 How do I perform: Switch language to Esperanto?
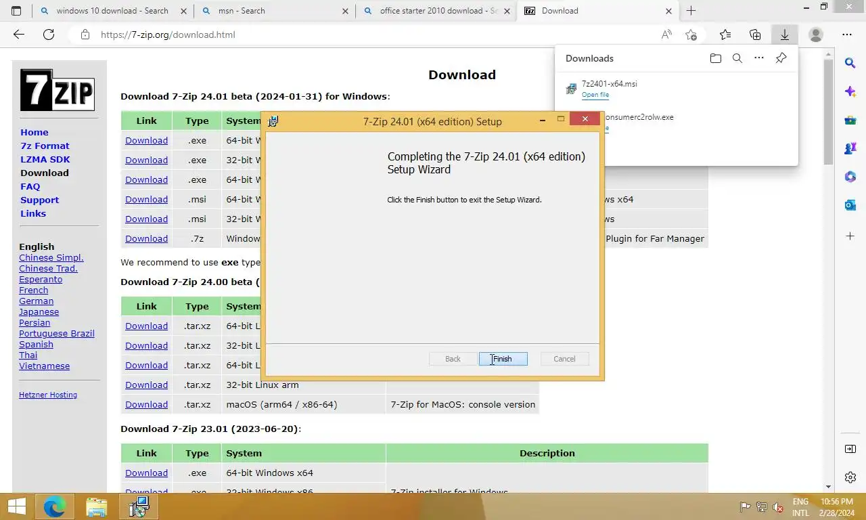tap(41, 279)
